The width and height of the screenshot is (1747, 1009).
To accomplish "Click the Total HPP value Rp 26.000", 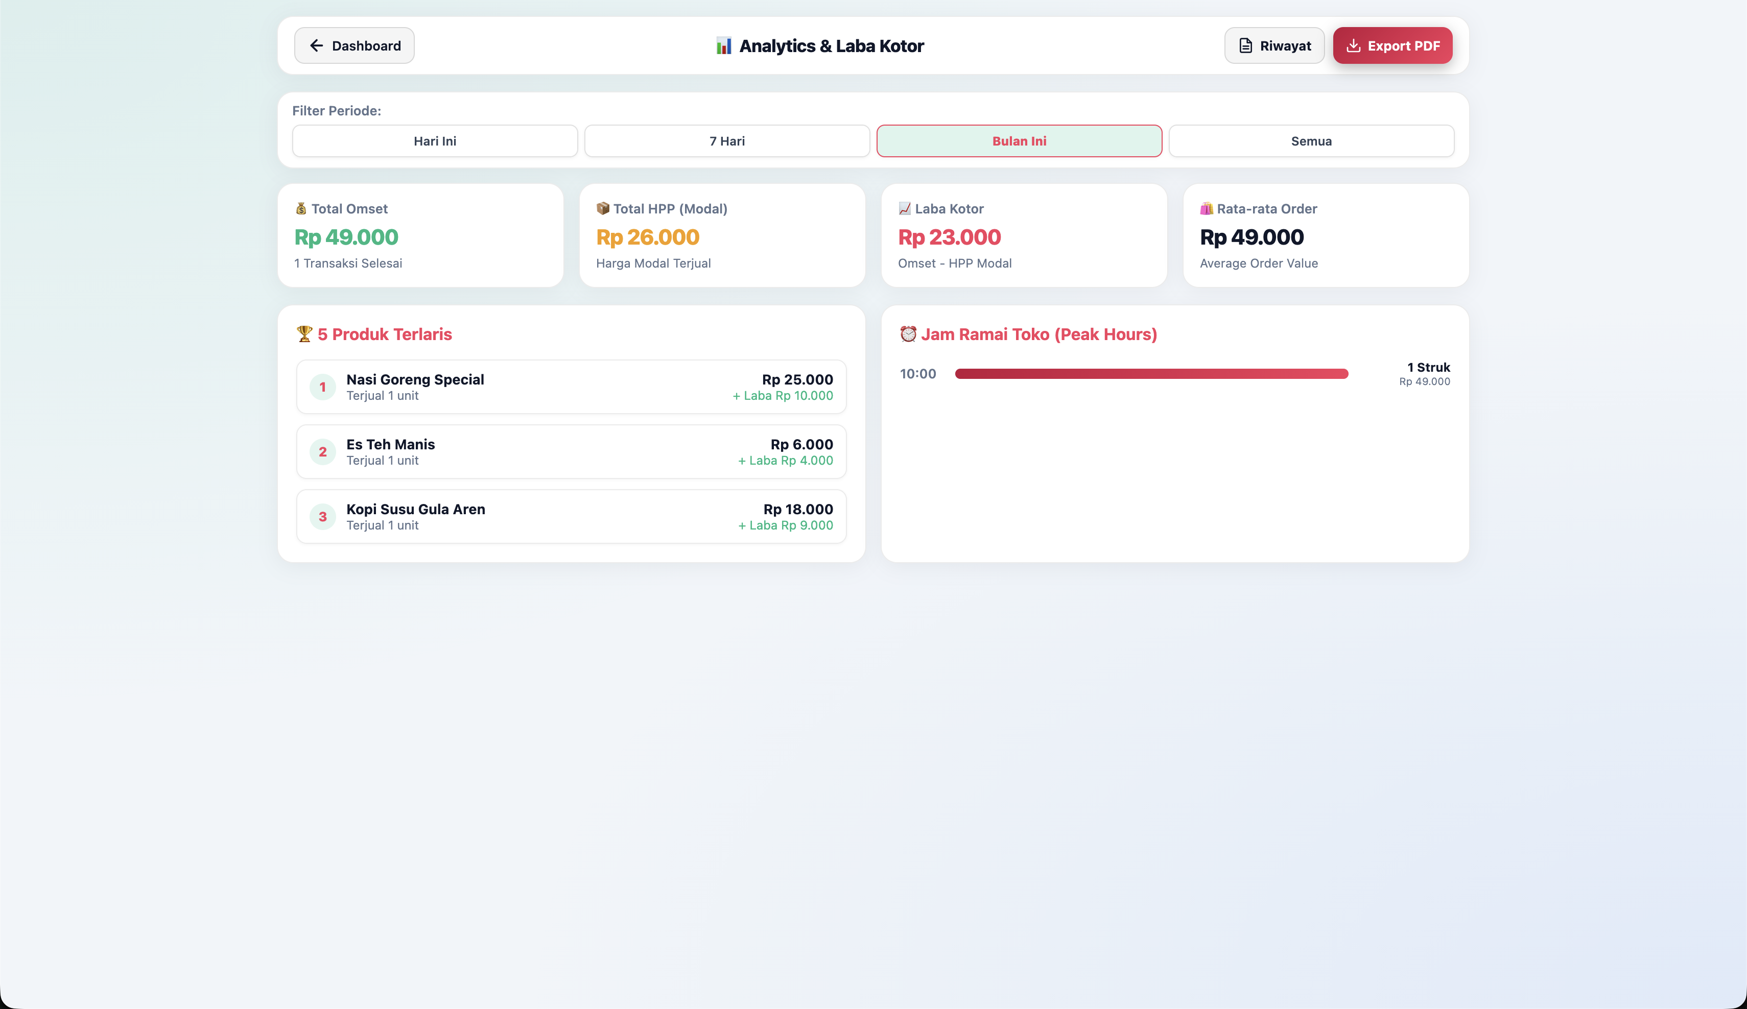I will point(648,237).
